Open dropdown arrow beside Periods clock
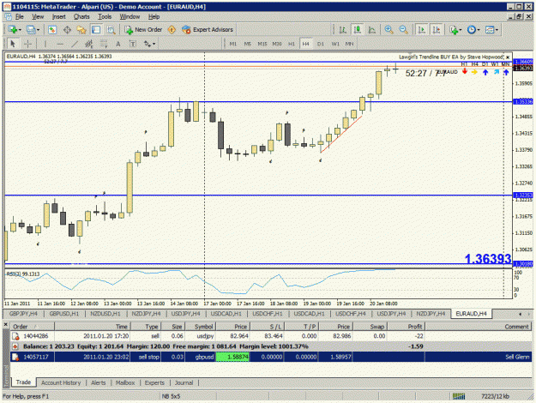Image resolution: width=536 pixels, height=403 pixels. coord(479,30)
